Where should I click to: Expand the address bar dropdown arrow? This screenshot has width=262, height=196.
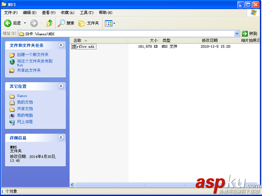(x=237, y=34)
